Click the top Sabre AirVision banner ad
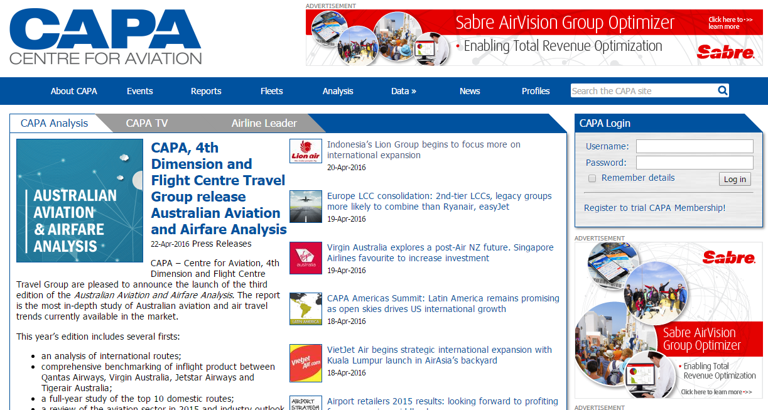 [x=534, y=38]
